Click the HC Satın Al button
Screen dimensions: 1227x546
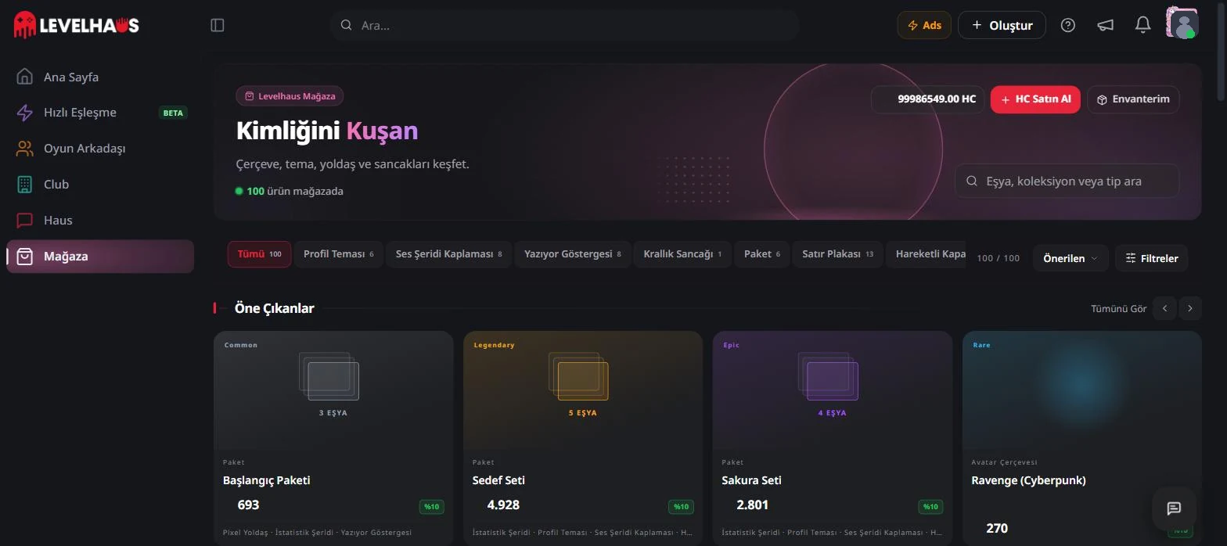(1035, 99)
